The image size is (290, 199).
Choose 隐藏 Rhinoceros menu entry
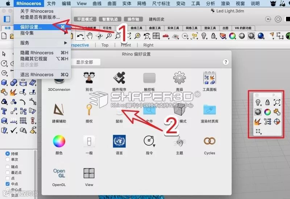[42, 53]
